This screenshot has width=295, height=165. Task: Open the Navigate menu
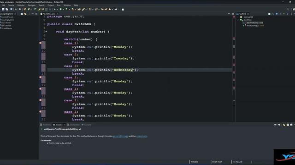31,5
